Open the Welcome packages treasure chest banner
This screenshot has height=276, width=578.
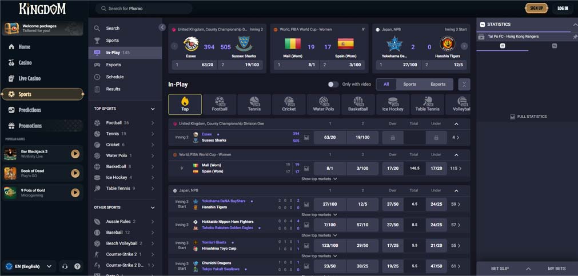[x=43, y=29]
